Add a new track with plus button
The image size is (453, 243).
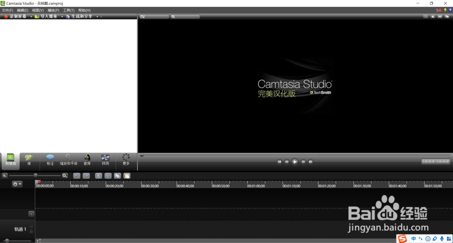(32, 214)
